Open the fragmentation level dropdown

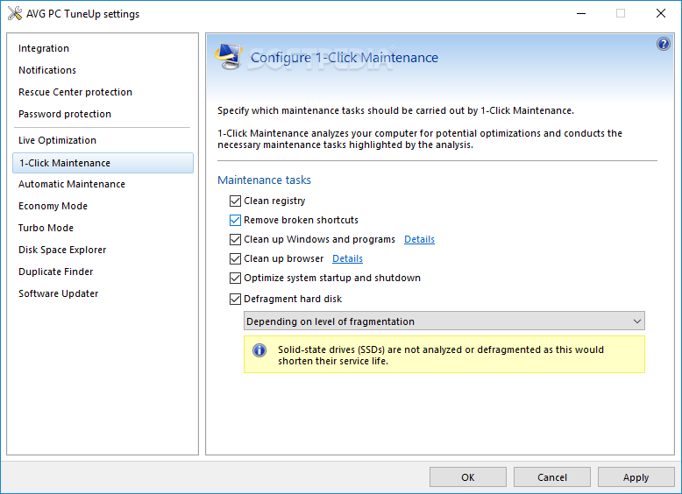pos(444,321)
